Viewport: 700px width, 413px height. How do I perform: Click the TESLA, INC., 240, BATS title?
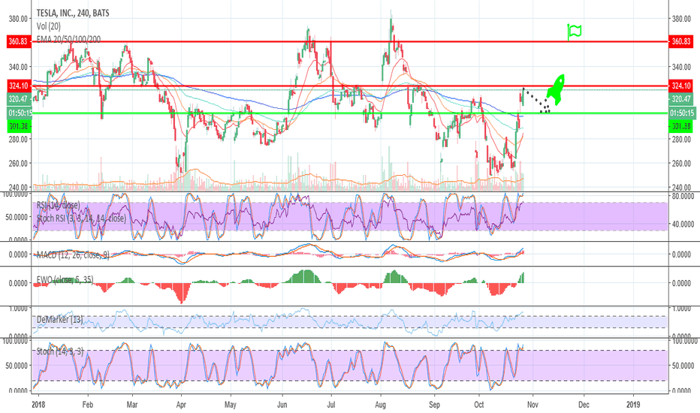click(x=73, y=13)
